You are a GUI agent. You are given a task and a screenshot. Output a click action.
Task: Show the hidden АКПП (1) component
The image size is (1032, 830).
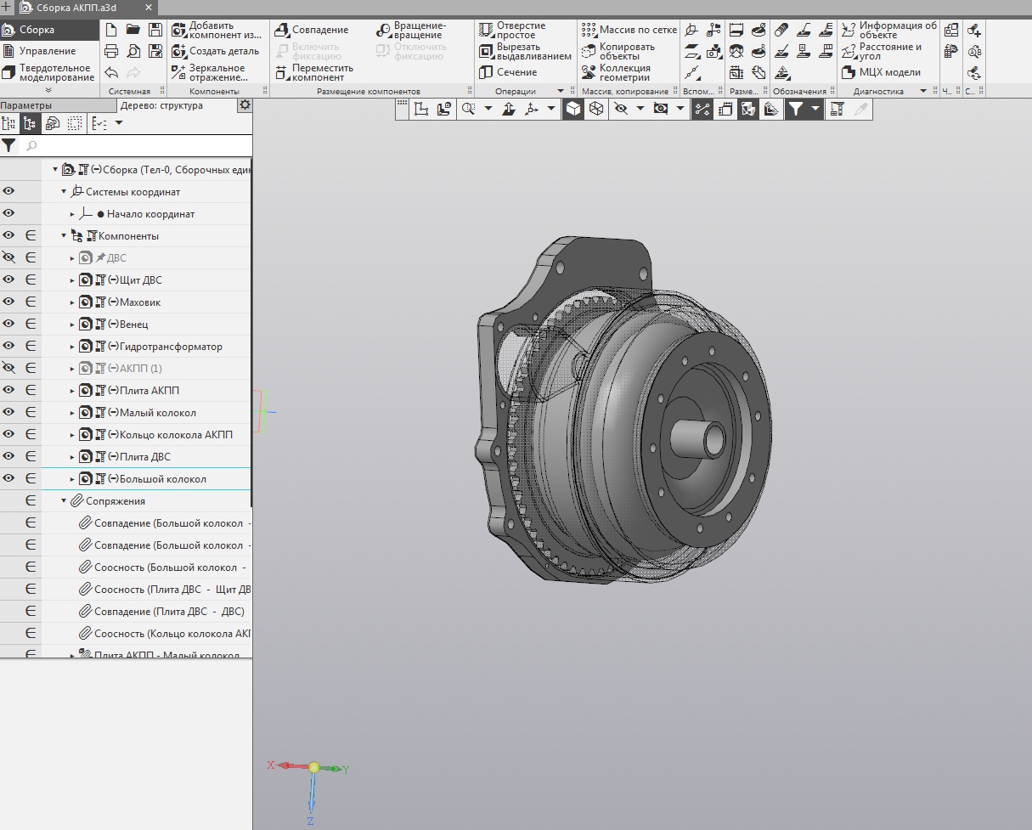[x=9, y=368]
